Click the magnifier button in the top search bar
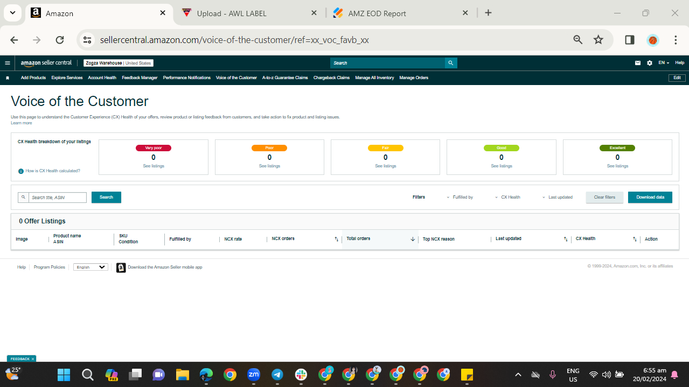This screenshot has width=689, height=387. click(451, 63)
